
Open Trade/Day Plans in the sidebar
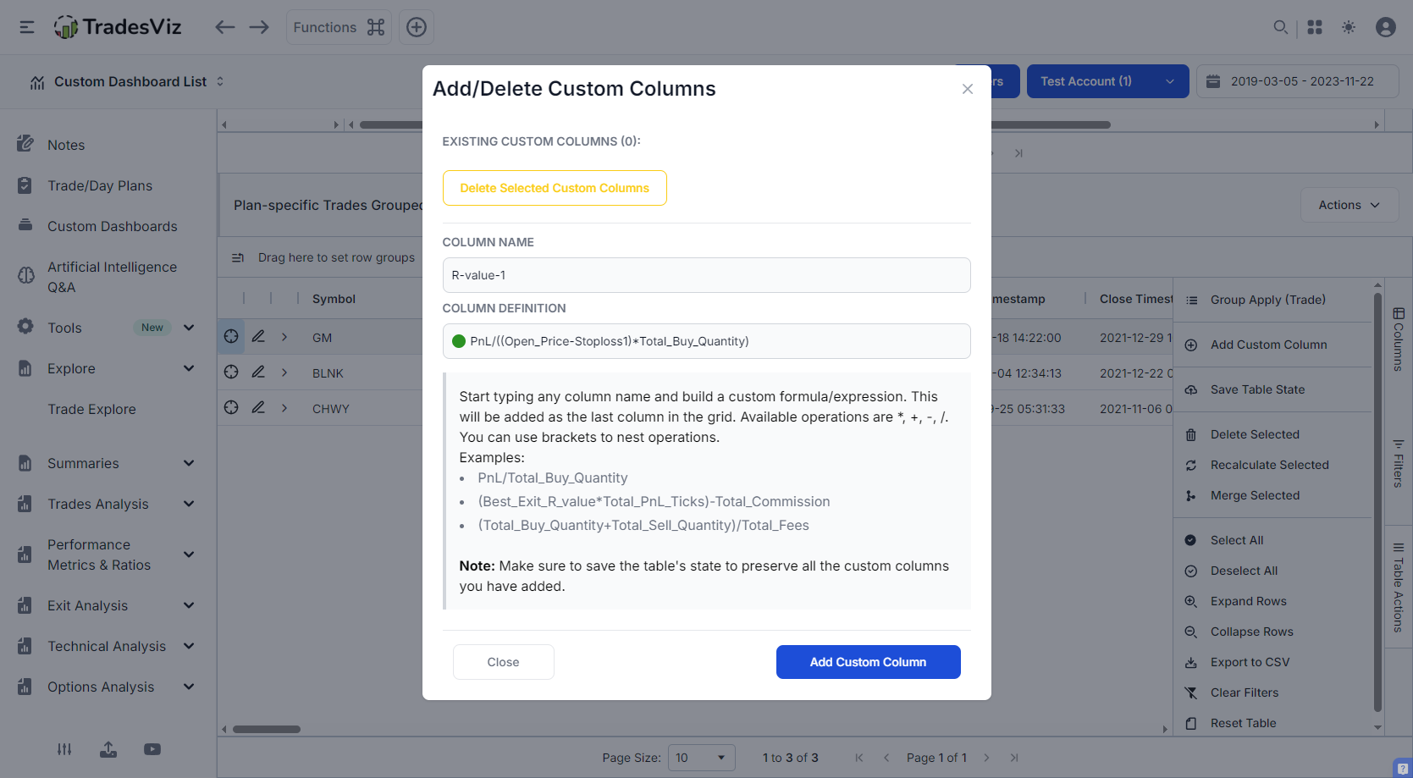(x=100, y=185)
